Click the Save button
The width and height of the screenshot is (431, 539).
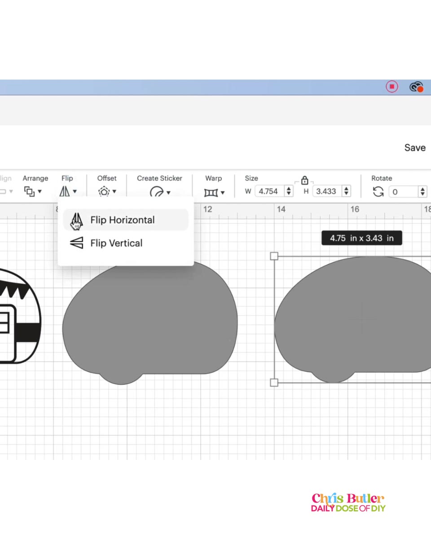click(415, 148)
